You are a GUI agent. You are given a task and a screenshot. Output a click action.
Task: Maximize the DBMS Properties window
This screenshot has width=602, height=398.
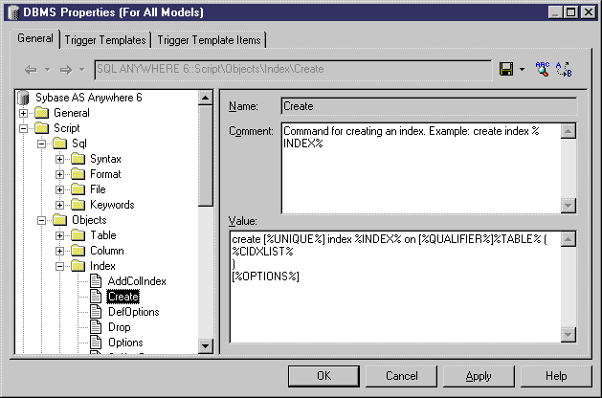571,12
